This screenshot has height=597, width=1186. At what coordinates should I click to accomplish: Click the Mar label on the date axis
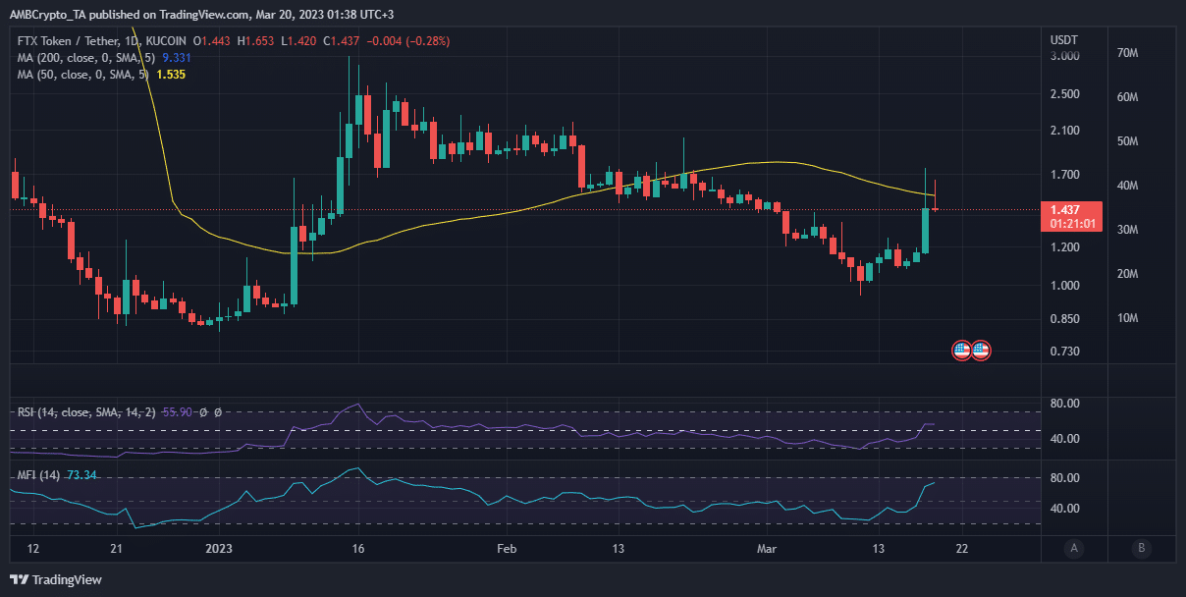coord(767,549)
